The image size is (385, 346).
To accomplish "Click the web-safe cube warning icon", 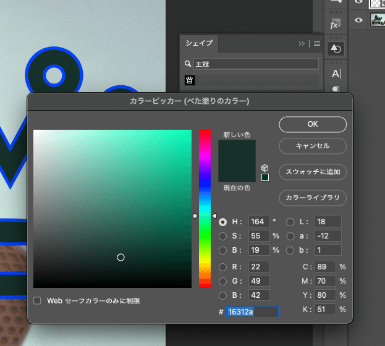I will [264, 167].
